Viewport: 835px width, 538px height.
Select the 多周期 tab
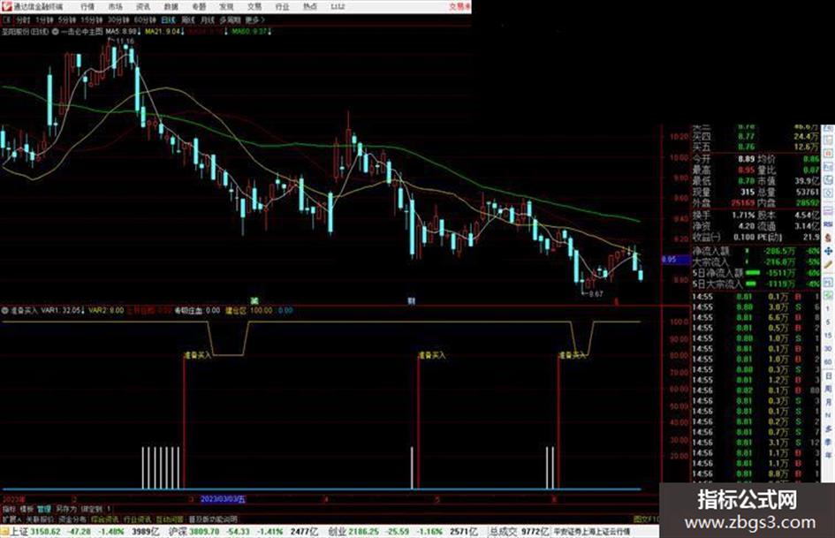[x=230, y=20]
